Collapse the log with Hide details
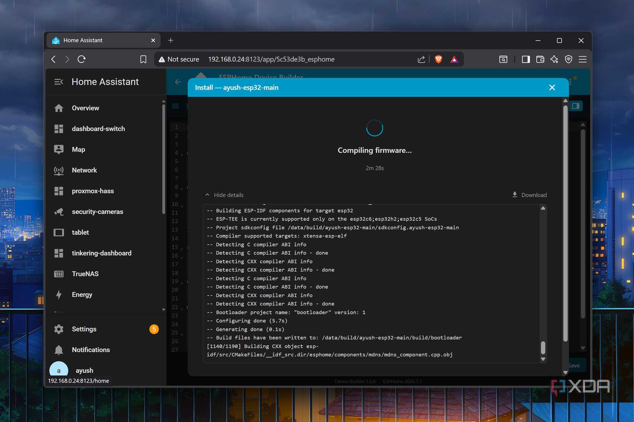This screenshot has height=422, width=634. [224, 195]
